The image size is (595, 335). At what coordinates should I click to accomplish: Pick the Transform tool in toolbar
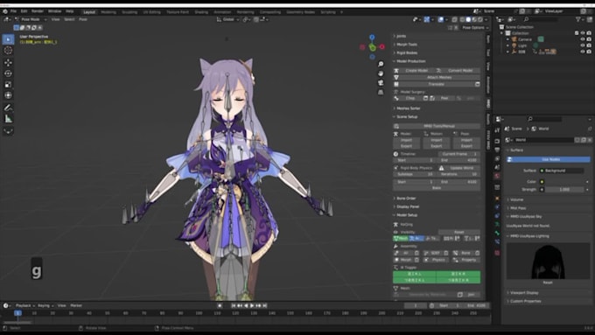coord(8,95)
